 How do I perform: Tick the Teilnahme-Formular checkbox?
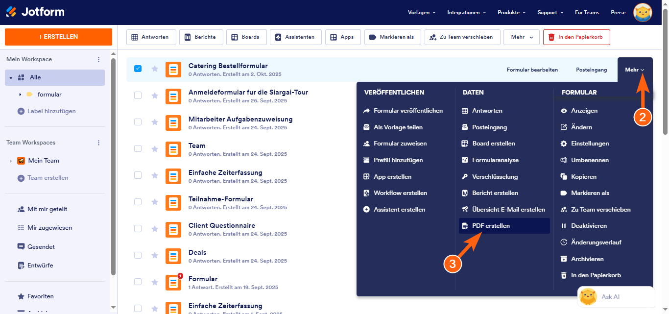click(x=138, y=202)
